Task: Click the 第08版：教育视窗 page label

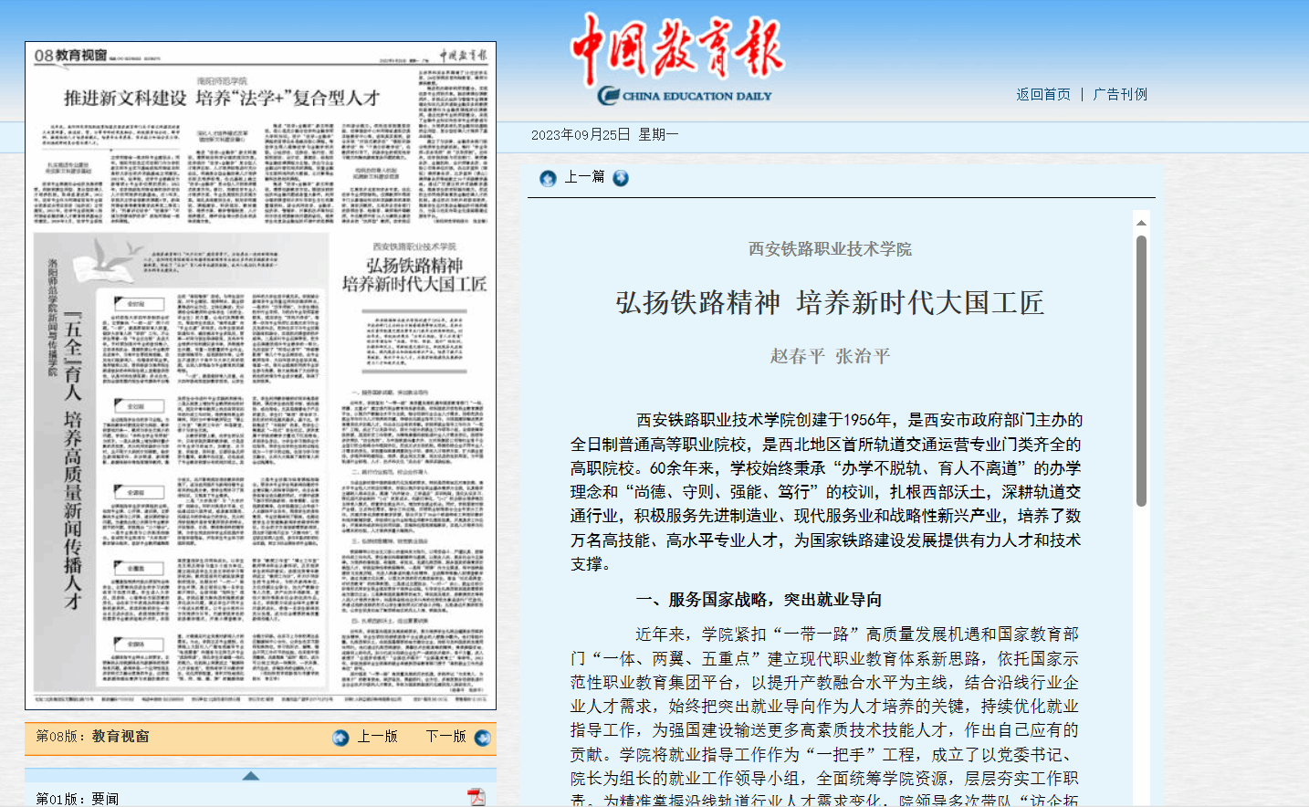Action: [x=92, y=737]
